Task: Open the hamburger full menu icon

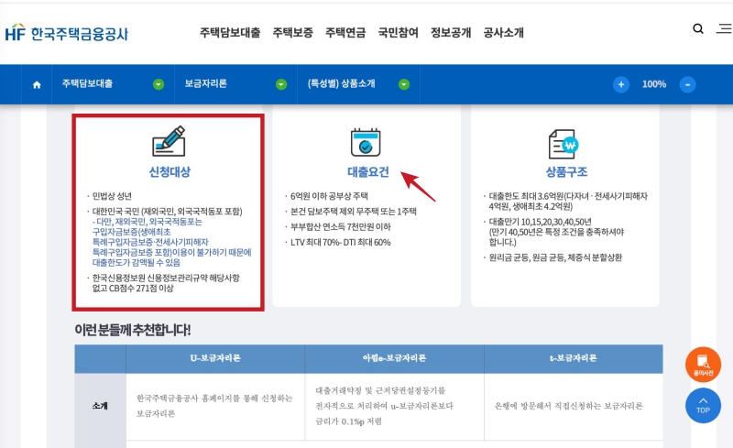Action: click(725, 29)
